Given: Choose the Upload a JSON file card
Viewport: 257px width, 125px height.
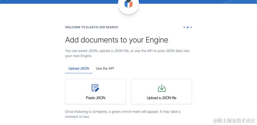Looking at the screenshot, I should tap(162, 91).
